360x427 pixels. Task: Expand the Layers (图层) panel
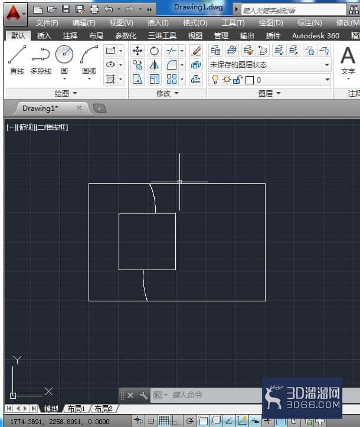(270, 93)
